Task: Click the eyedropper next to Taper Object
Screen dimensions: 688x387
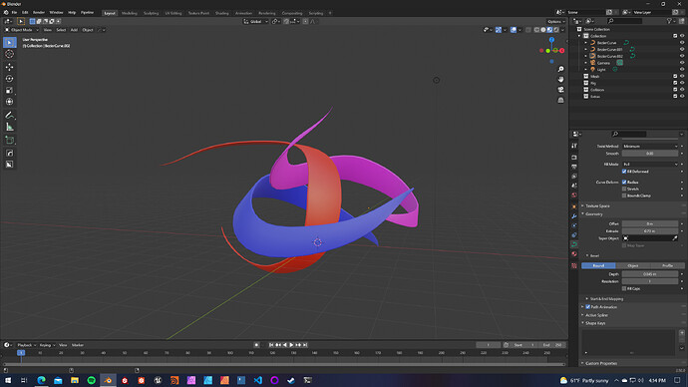Action: point(675,238)
